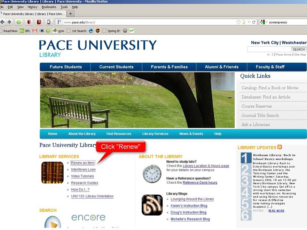The image size is (307, 230).
Task: Click Databases: Find an Article quick link
Action: coord(266,97)
